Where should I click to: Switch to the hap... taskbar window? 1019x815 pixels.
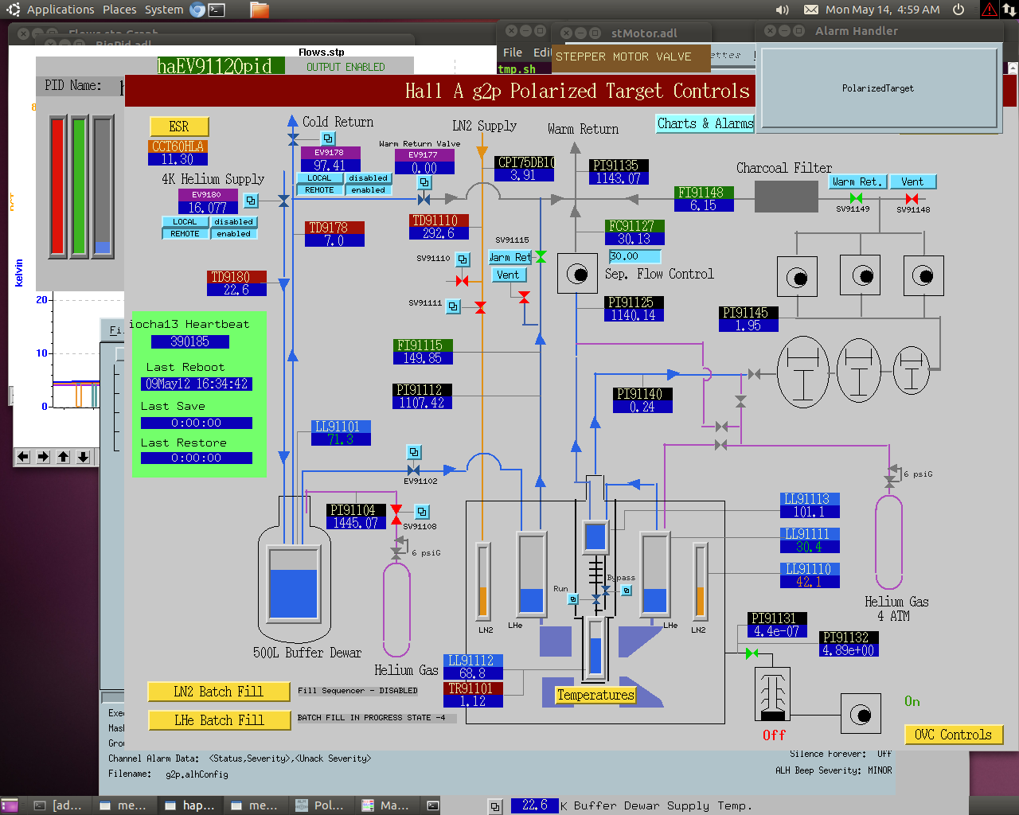[189, 805]
